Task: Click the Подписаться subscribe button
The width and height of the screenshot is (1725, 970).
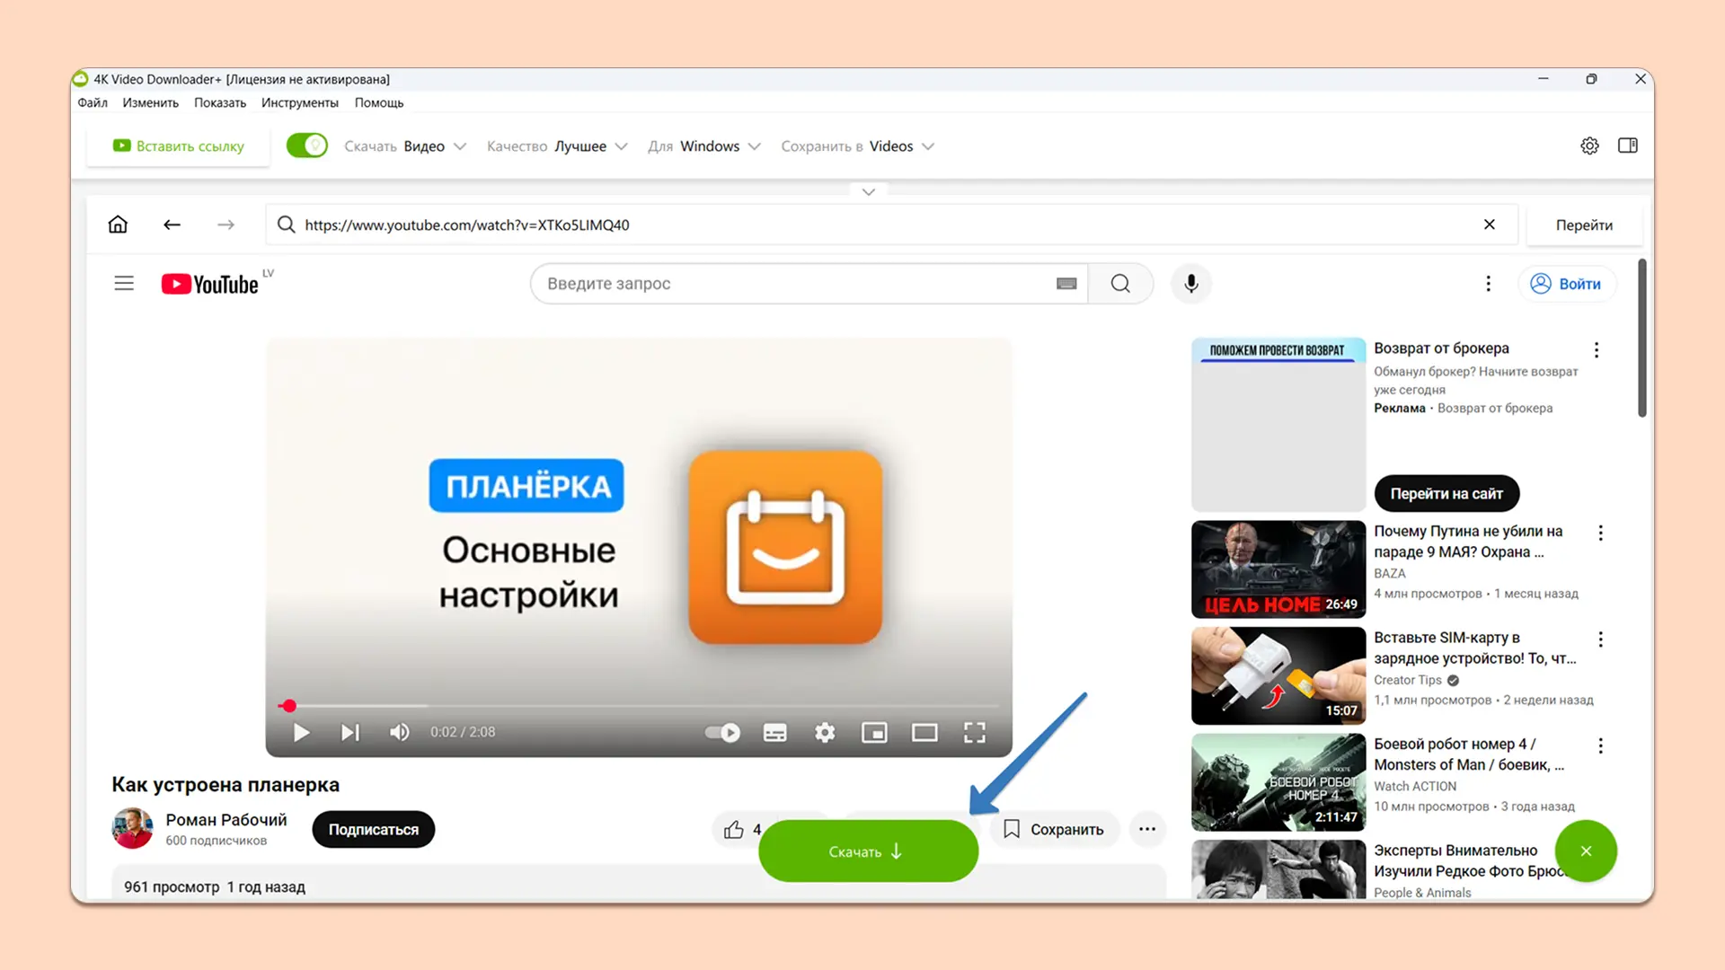Action: tap(373, 829)
